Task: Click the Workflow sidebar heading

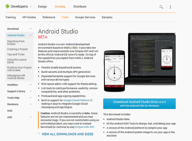Action: pos(13,85)
